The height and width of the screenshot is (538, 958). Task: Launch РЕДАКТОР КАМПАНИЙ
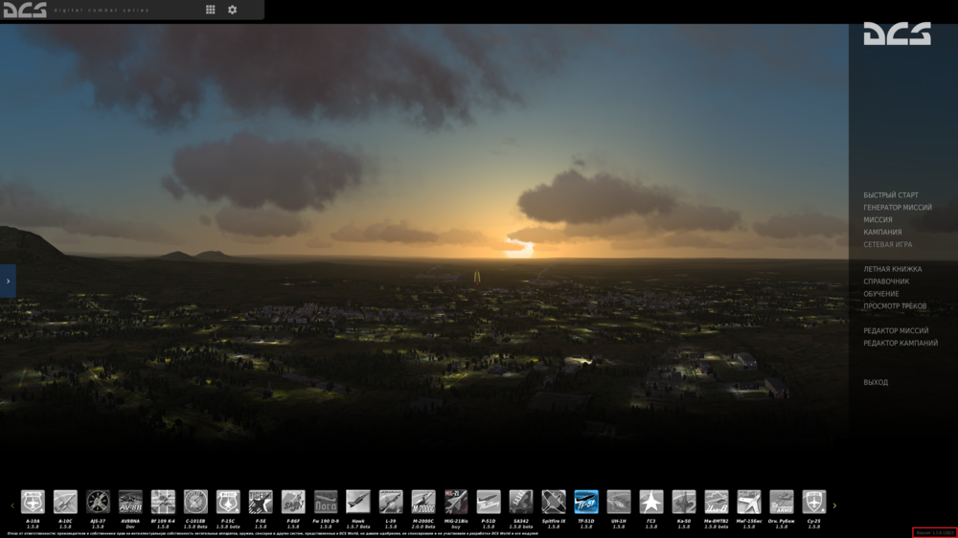coord(901,344)
